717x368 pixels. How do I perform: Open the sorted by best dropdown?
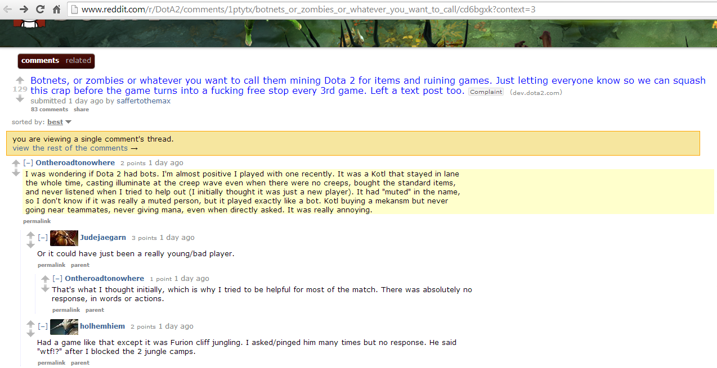click(59, 122)
